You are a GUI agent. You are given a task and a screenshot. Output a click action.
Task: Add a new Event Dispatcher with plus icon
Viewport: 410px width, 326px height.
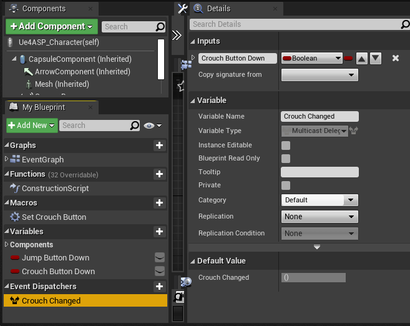(x=160, y=287)
